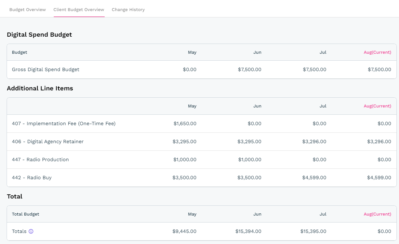Select the 406 - Digital Agency Retainer row
The image size is (399, 244).
pyautogui.click(x=48, y=142)
